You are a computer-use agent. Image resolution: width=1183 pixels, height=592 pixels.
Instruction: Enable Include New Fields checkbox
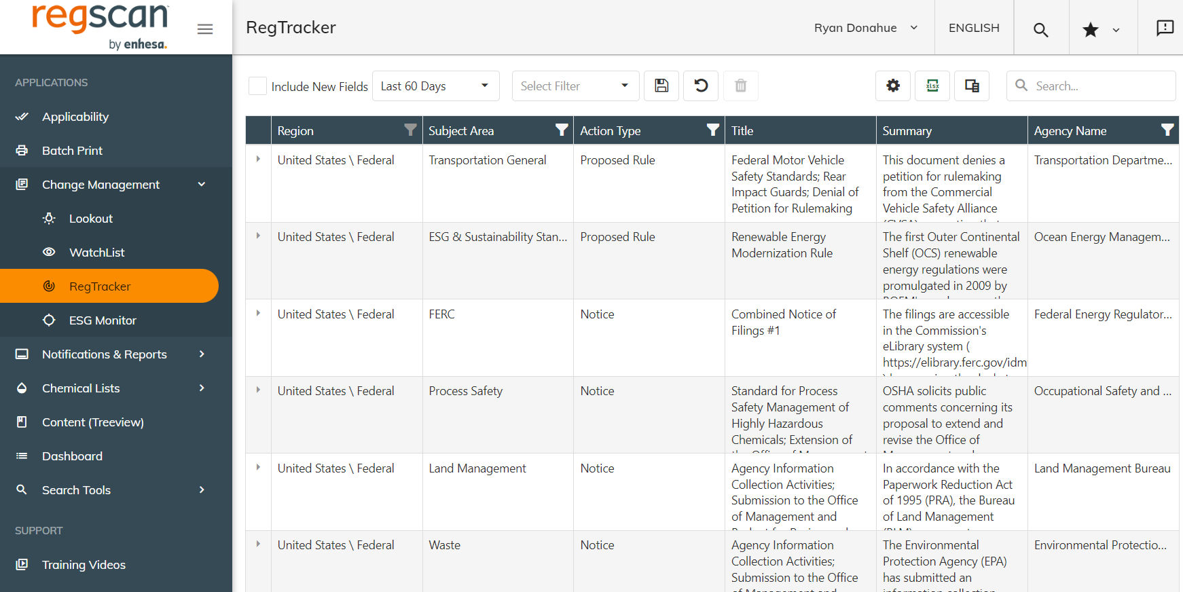point(257,86)
